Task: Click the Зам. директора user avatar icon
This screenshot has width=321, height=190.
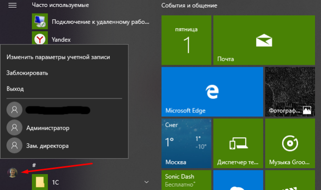Action: tap(14, 145)
